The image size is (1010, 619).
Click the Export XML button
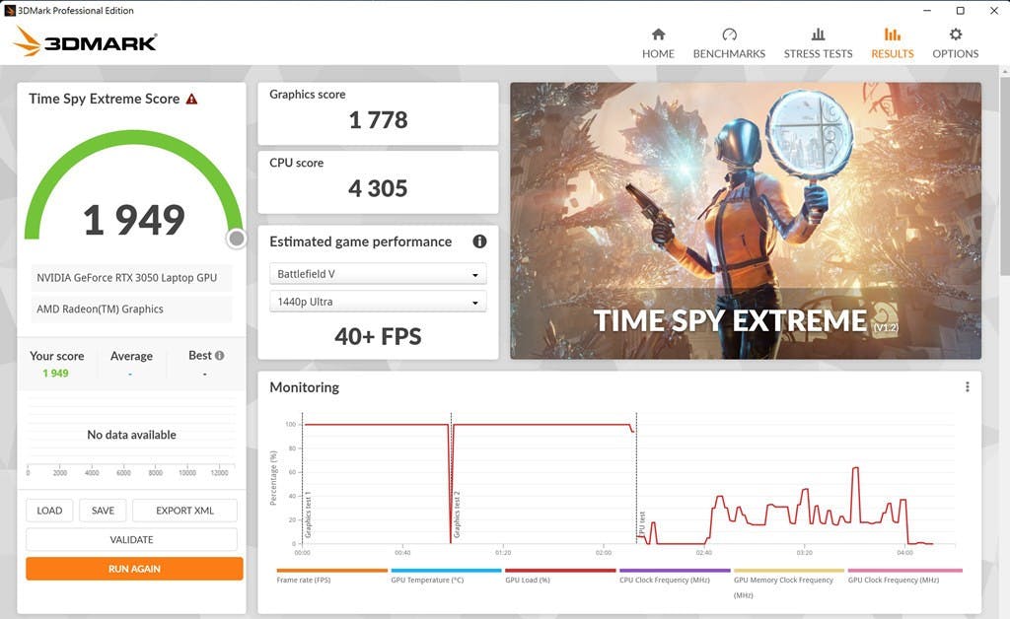[184, 511]
